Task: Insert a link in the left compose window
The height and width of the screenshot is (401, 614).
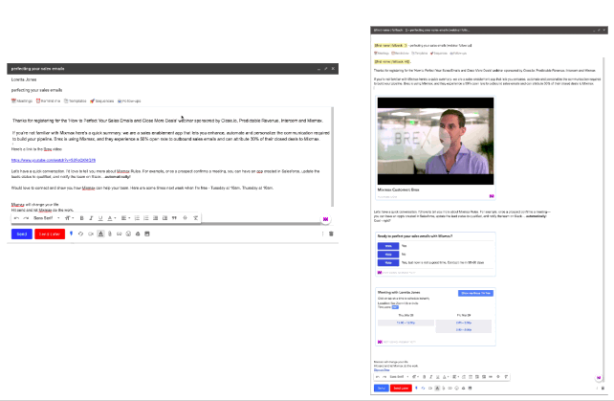Action: coord(119,234)
